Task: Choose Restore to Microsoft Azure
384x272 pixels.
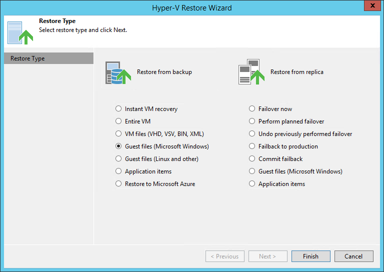Action: (118, 184)
